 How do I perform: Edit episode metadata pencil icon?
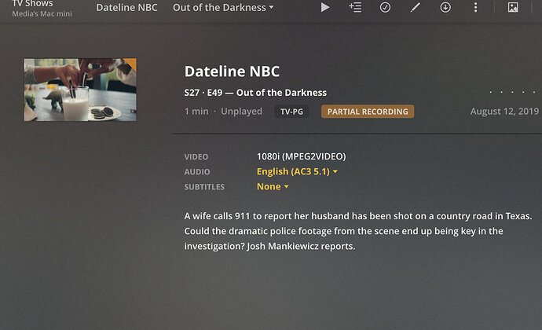416,7
